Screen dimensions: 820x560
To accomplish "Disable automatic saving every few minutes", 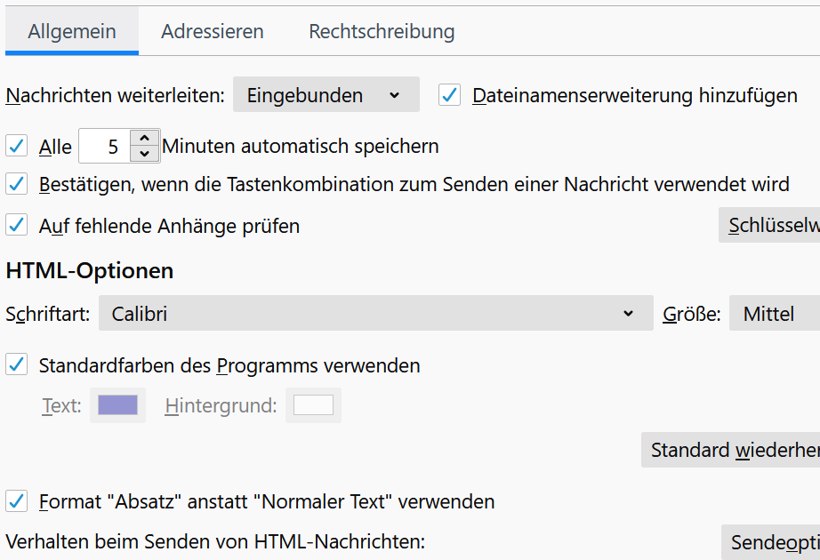I will [17, 146].
